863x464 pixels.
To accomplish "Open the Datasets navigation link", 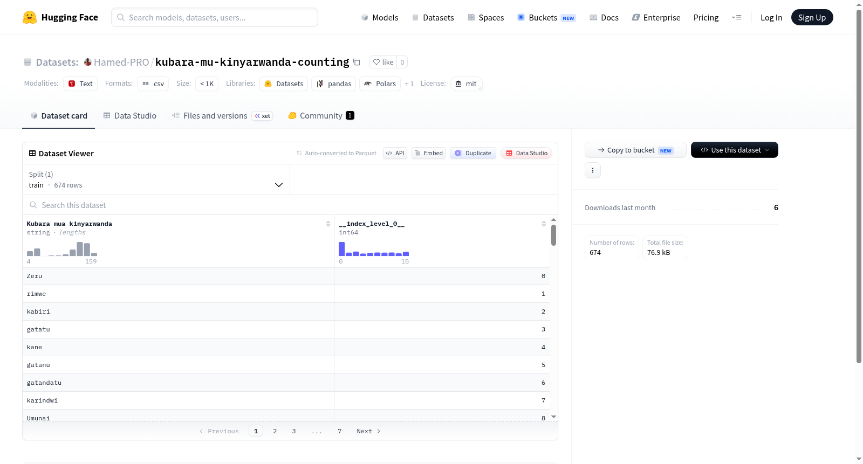I will (433, 17).
